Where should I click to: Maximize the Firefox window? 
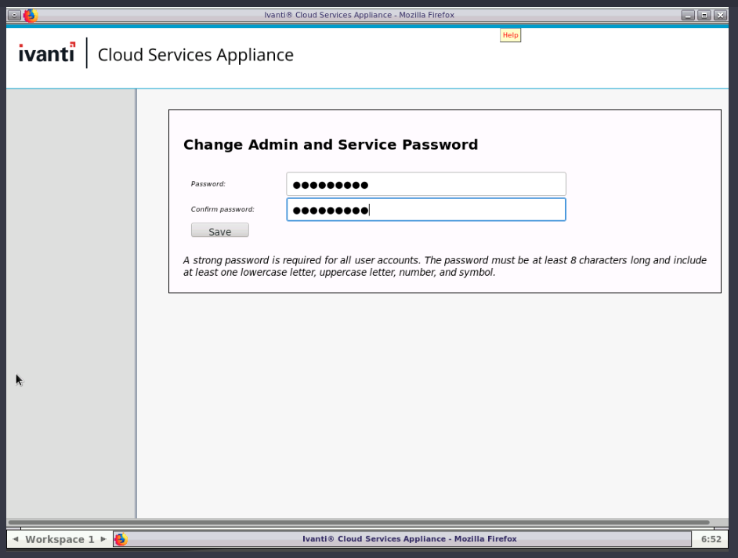(704, 15)
